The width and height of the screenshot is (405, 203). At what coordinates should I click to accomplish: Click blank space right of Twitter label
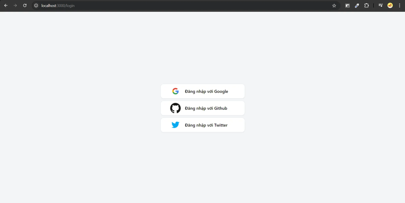(236, 125)
